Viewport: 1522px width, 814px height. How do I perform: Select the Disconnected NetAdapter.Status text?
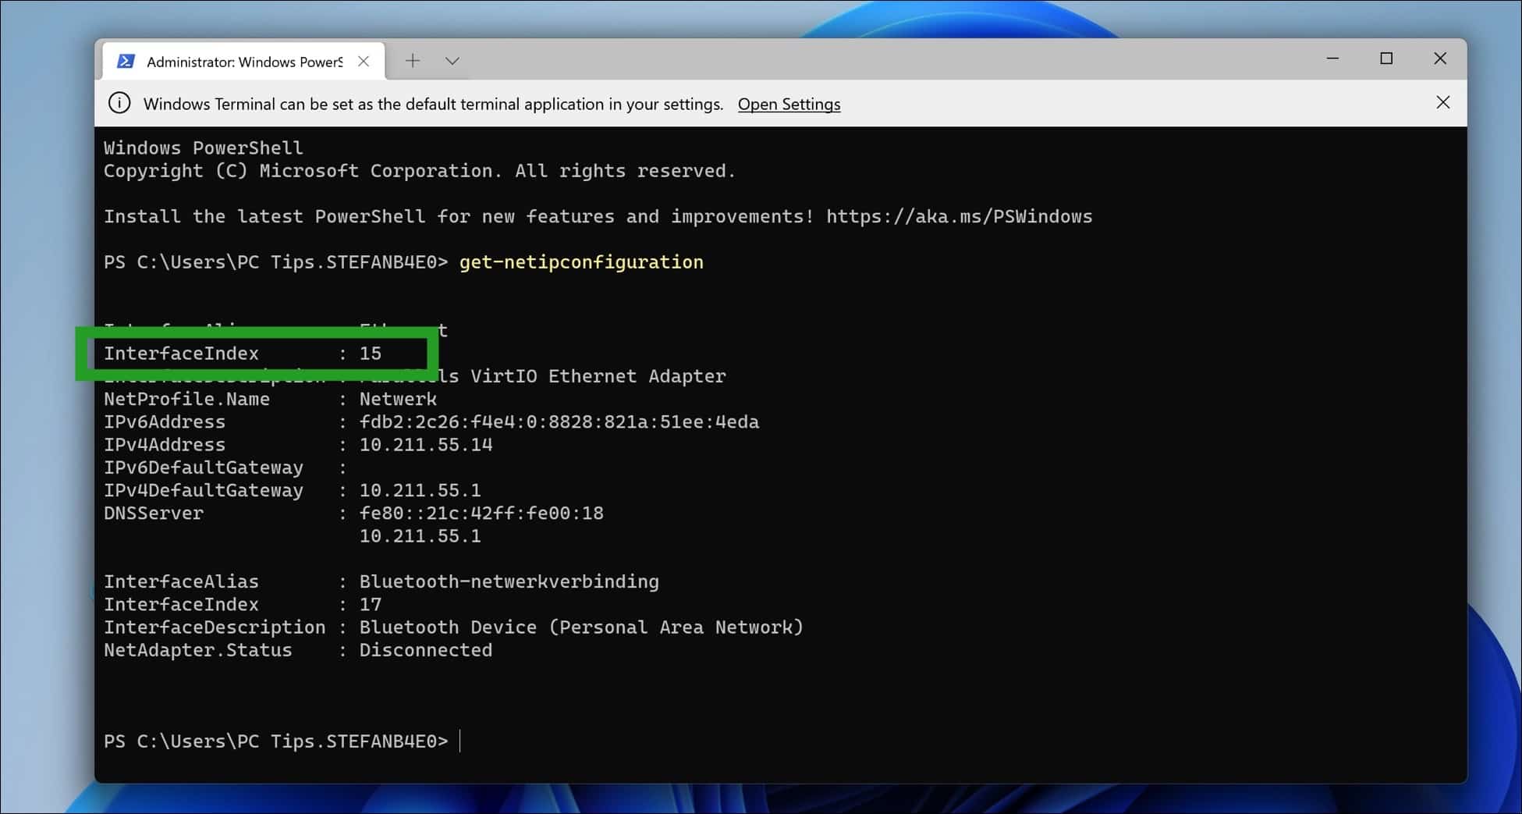click(426, 649)
